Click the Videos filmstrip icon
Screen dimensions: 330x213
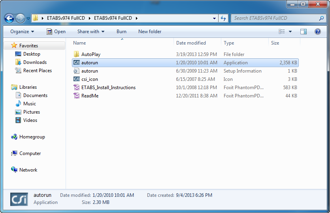click(x=18, y=120)
